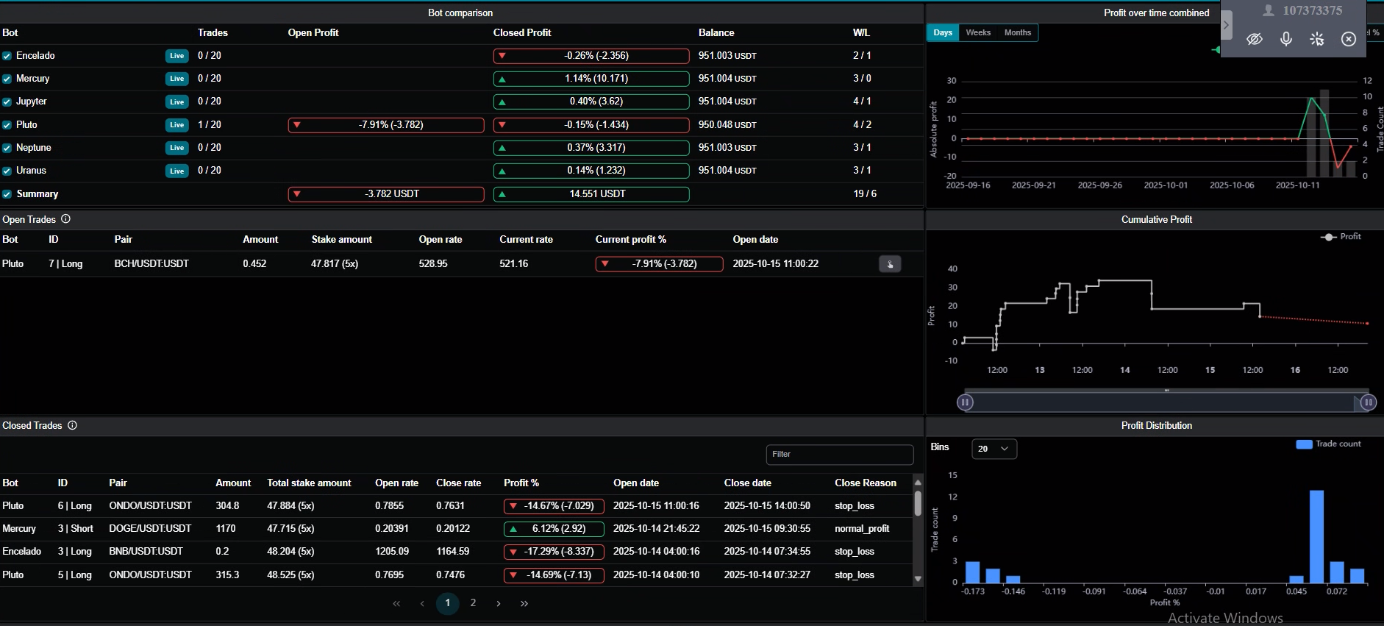Screen dimensions: 1384x626
Task: Click the force exit icon for the Pluto trade
Action: pyautogui.click(x=890, y=264)
